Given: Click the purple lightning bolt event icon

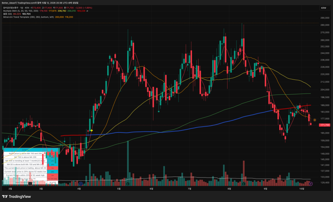Looking at the screenshot, I should click(x=311, y=184).
